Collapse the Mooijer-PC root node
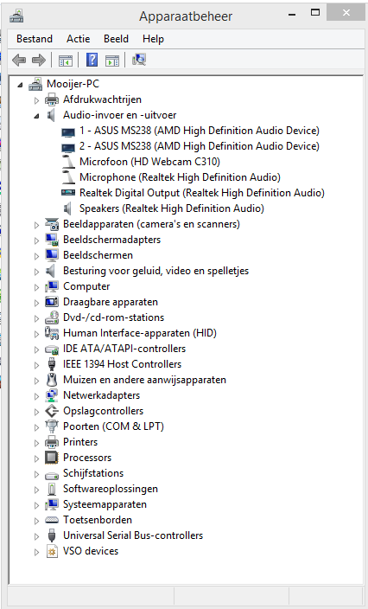 (x=20, y=85)
